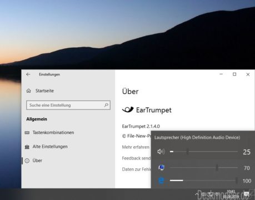This screenshot has width=255, height=200.
Task: Click the Daten zur Fehlerbehebung link
Action: click(x=137, y=169)
